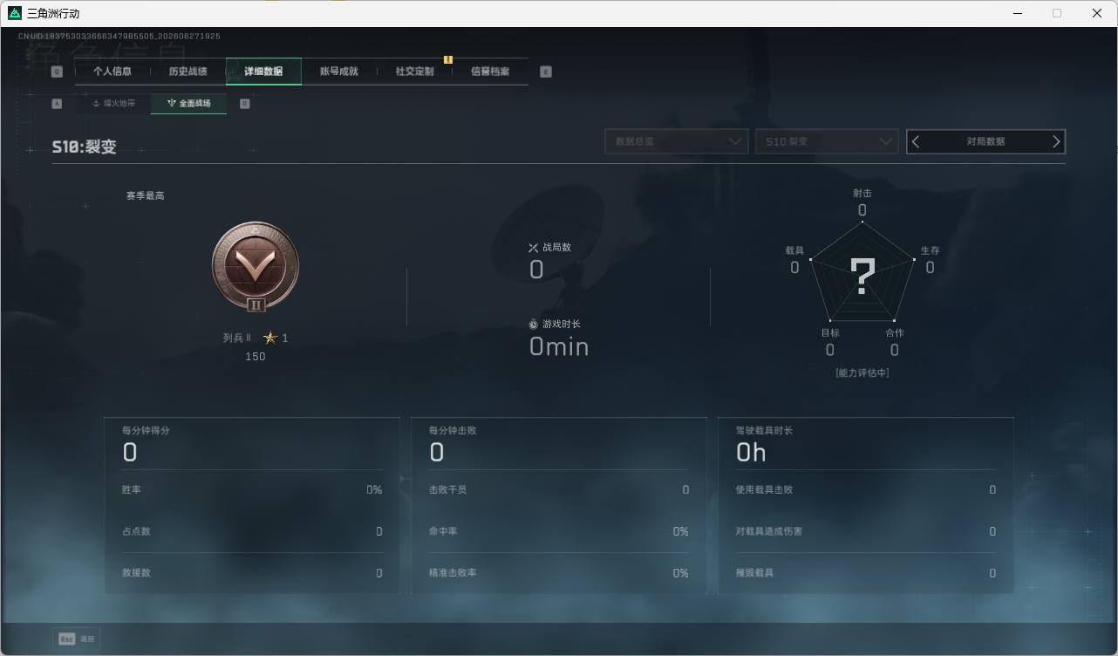Click the 对局数据 selector label

985,141
